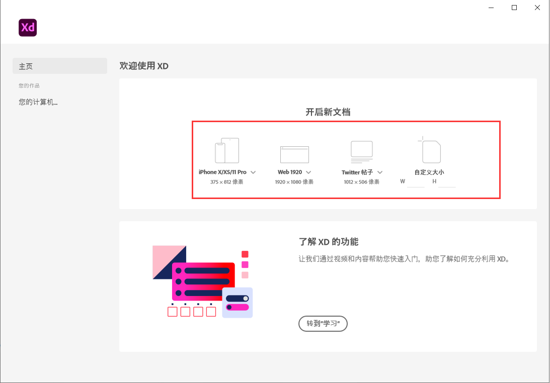This screenshot has width=550, height=383.
Task: Select the Web 1920 artboard icon
Action: (295, 154)
